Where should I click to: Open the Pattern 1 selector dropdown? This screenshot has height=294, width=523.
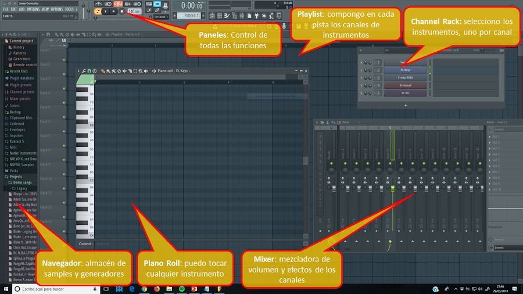[x=189, y=16]
